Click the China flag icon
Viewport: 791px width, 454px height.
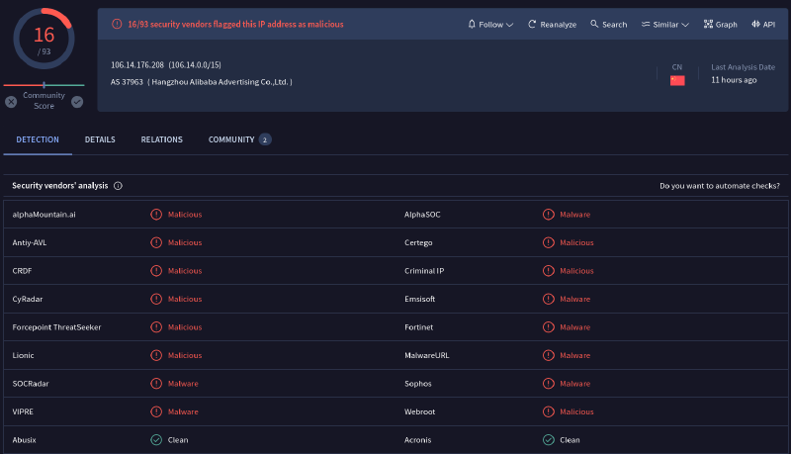click(677, 80)
